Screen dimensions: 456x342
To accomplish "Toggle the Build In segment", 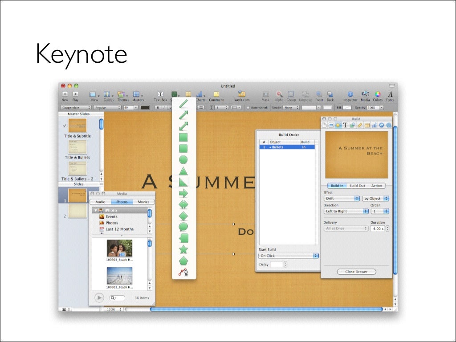I will point(337,186).
